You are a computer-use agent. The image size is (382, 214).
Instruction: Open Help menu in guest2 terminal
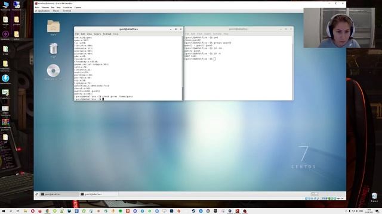pos(226,34)
